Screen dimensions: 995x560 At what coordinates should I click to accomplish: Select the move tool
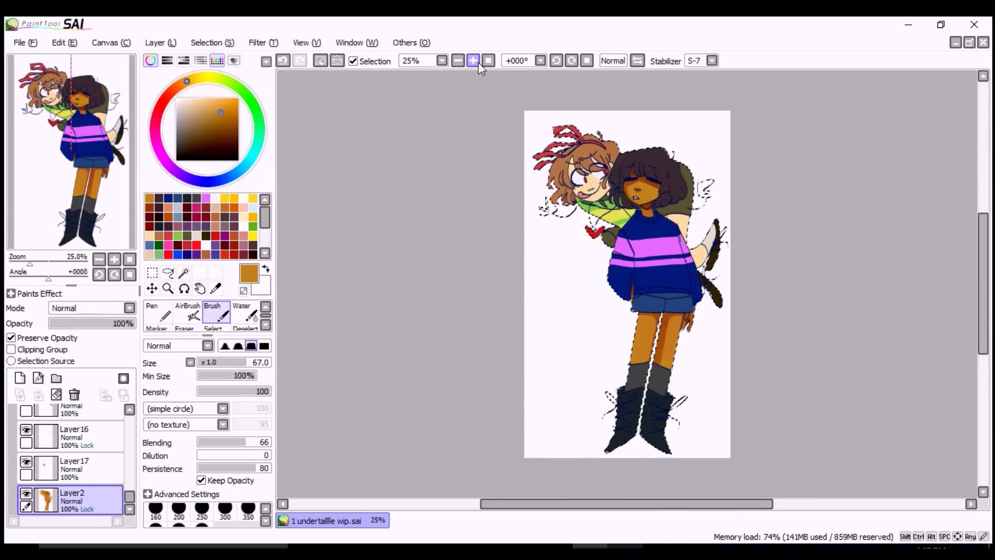[152, 289]
